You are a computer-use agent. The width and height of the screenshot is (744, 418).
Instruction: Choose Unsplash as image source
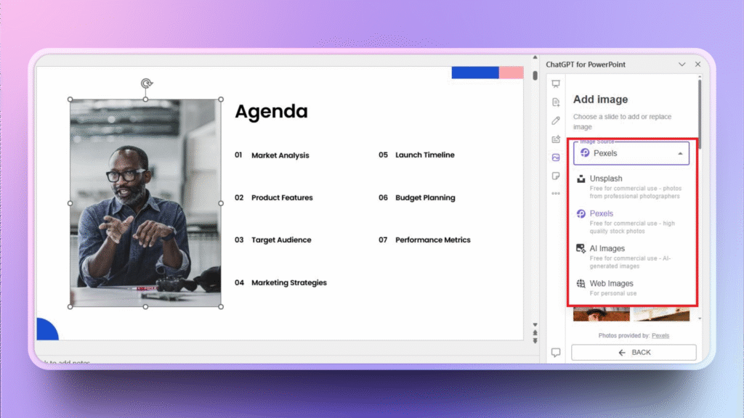click(606, 179)
